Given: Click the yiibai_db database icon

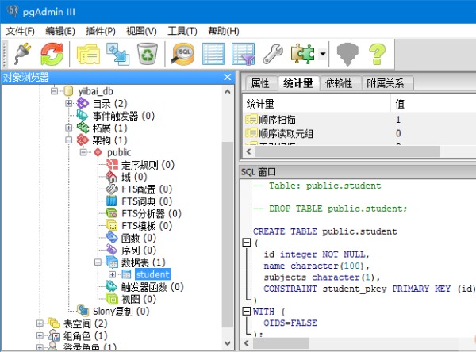Looking at the screenshot, I should point(68,91).
